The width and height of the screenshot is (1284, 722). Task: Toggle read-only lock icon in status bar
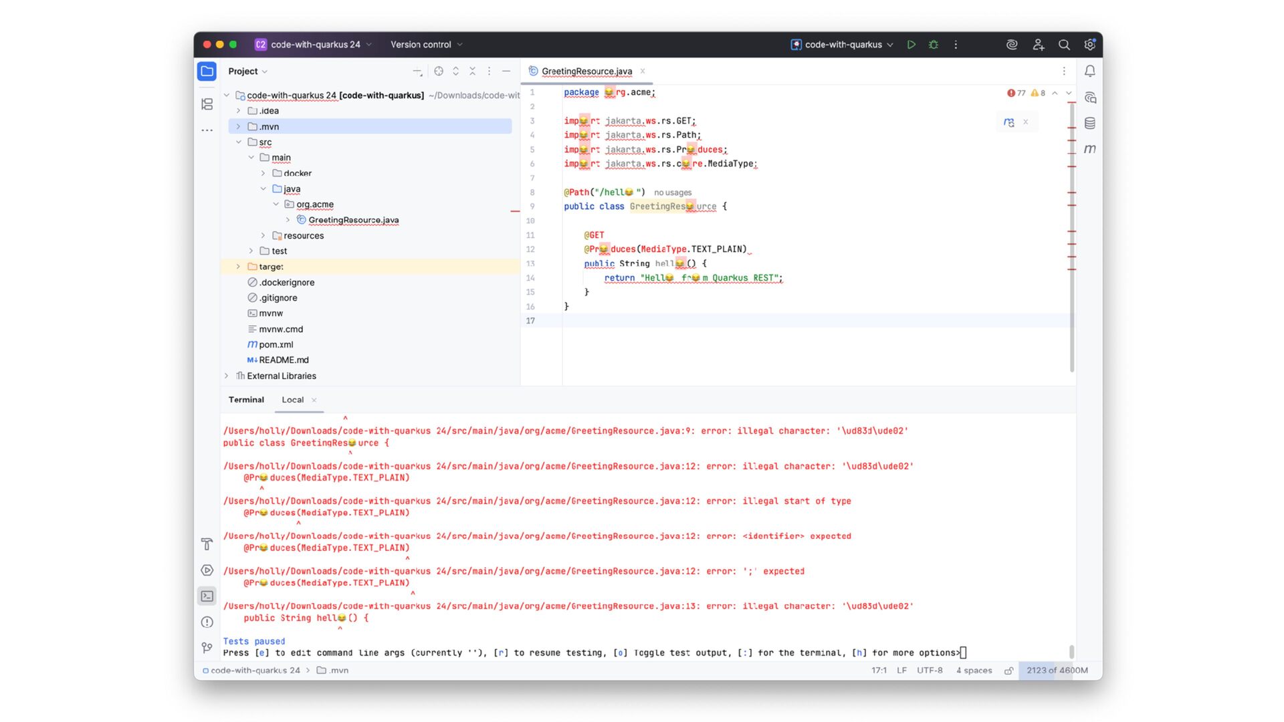pyautogui.click(x=1008, y=671)
